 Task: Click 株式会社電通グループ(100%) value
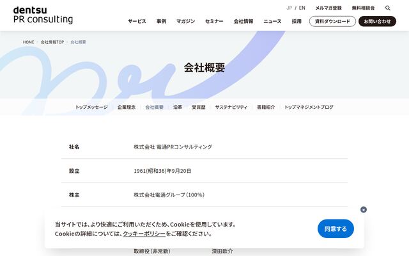[x=169, y=195]
